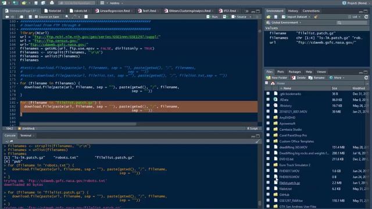The height and width of the screenshot is (209, 372).
Task: Switch to the LinearRegression.Rmd tab
Action: tap(115, 11)
